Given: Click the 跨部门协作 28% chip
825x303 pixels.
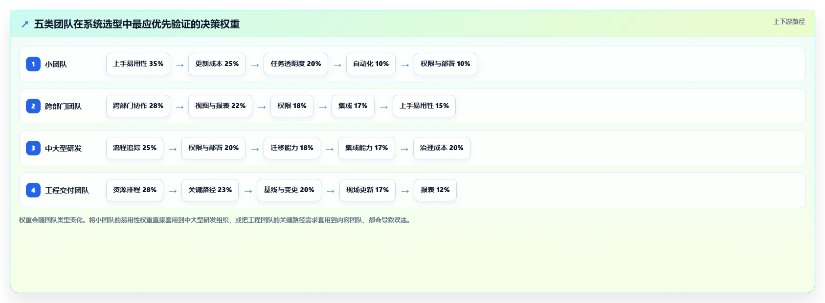Looking at the screenshot, I should click(138, 106).
